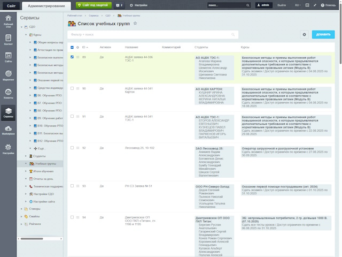Click the filter search magnifier icon
This screenshot has width=342, height=257.
pos(233,34)
